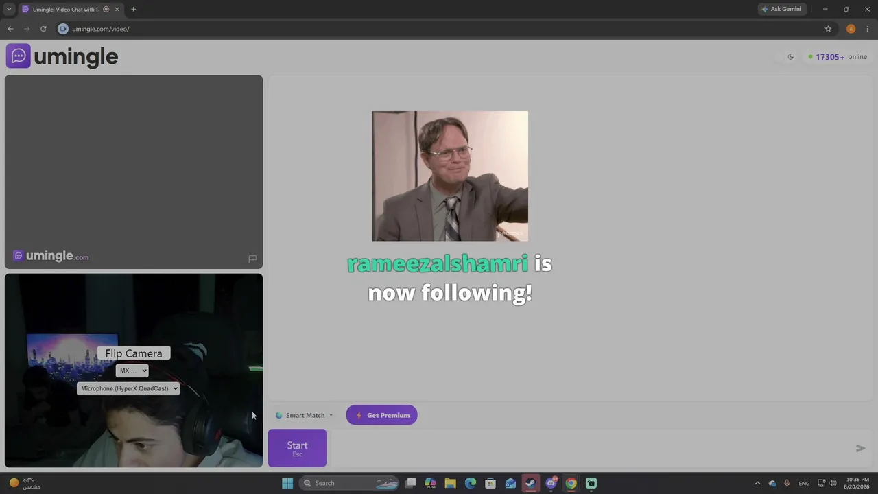Show hidden system tray icons

[x=757, y=483]
